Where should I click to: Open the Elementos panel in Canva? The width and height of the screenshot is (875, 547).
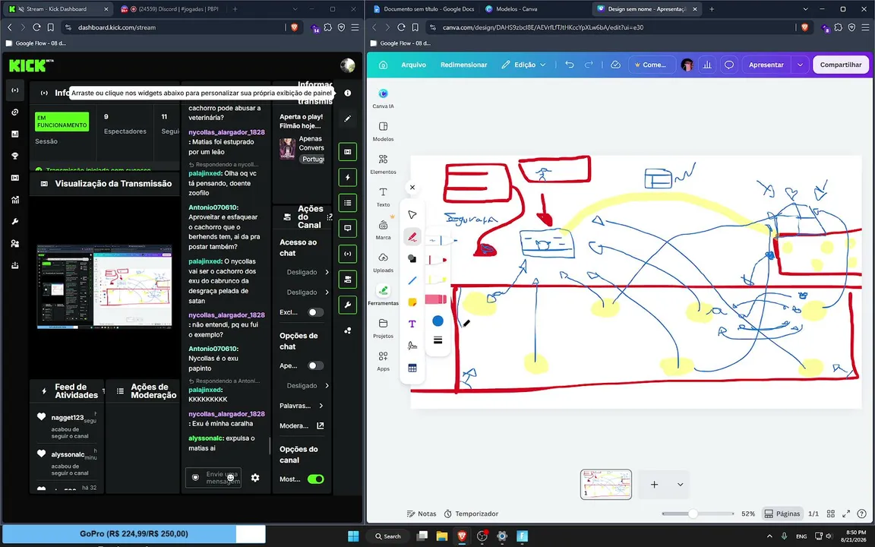click(x=383, y=164)
